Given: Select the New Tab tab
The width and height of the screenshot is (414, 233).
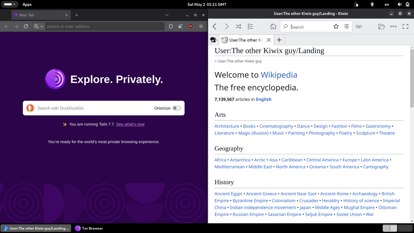Looking at the screenshot, I should (x=41, y=15).
